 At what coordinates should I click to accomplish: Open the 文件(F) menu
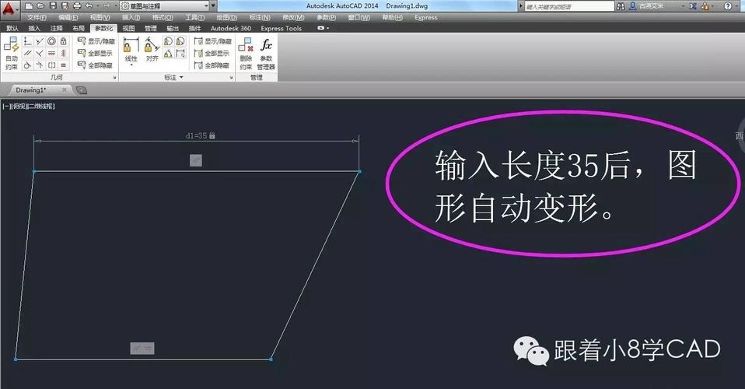pos(37,18)
